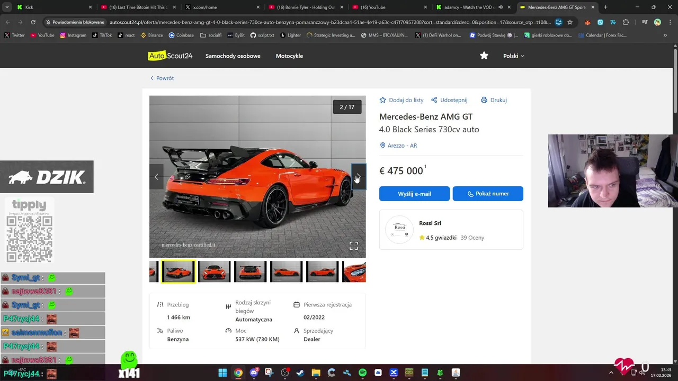
Task: Bookmark this page with star icon
Action: click(x=570, y=22)
